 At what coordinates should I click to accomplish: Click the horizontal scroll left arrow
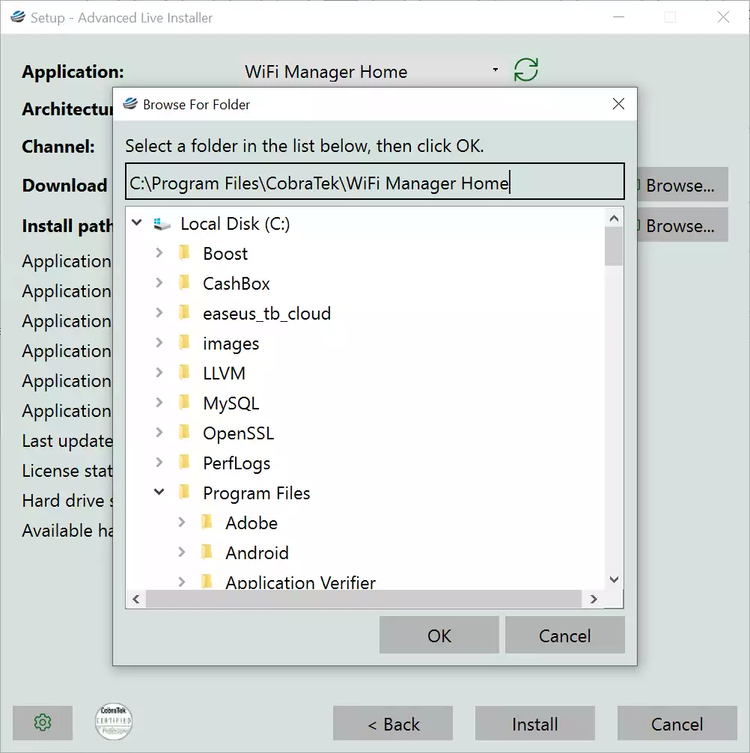point(136,599)
